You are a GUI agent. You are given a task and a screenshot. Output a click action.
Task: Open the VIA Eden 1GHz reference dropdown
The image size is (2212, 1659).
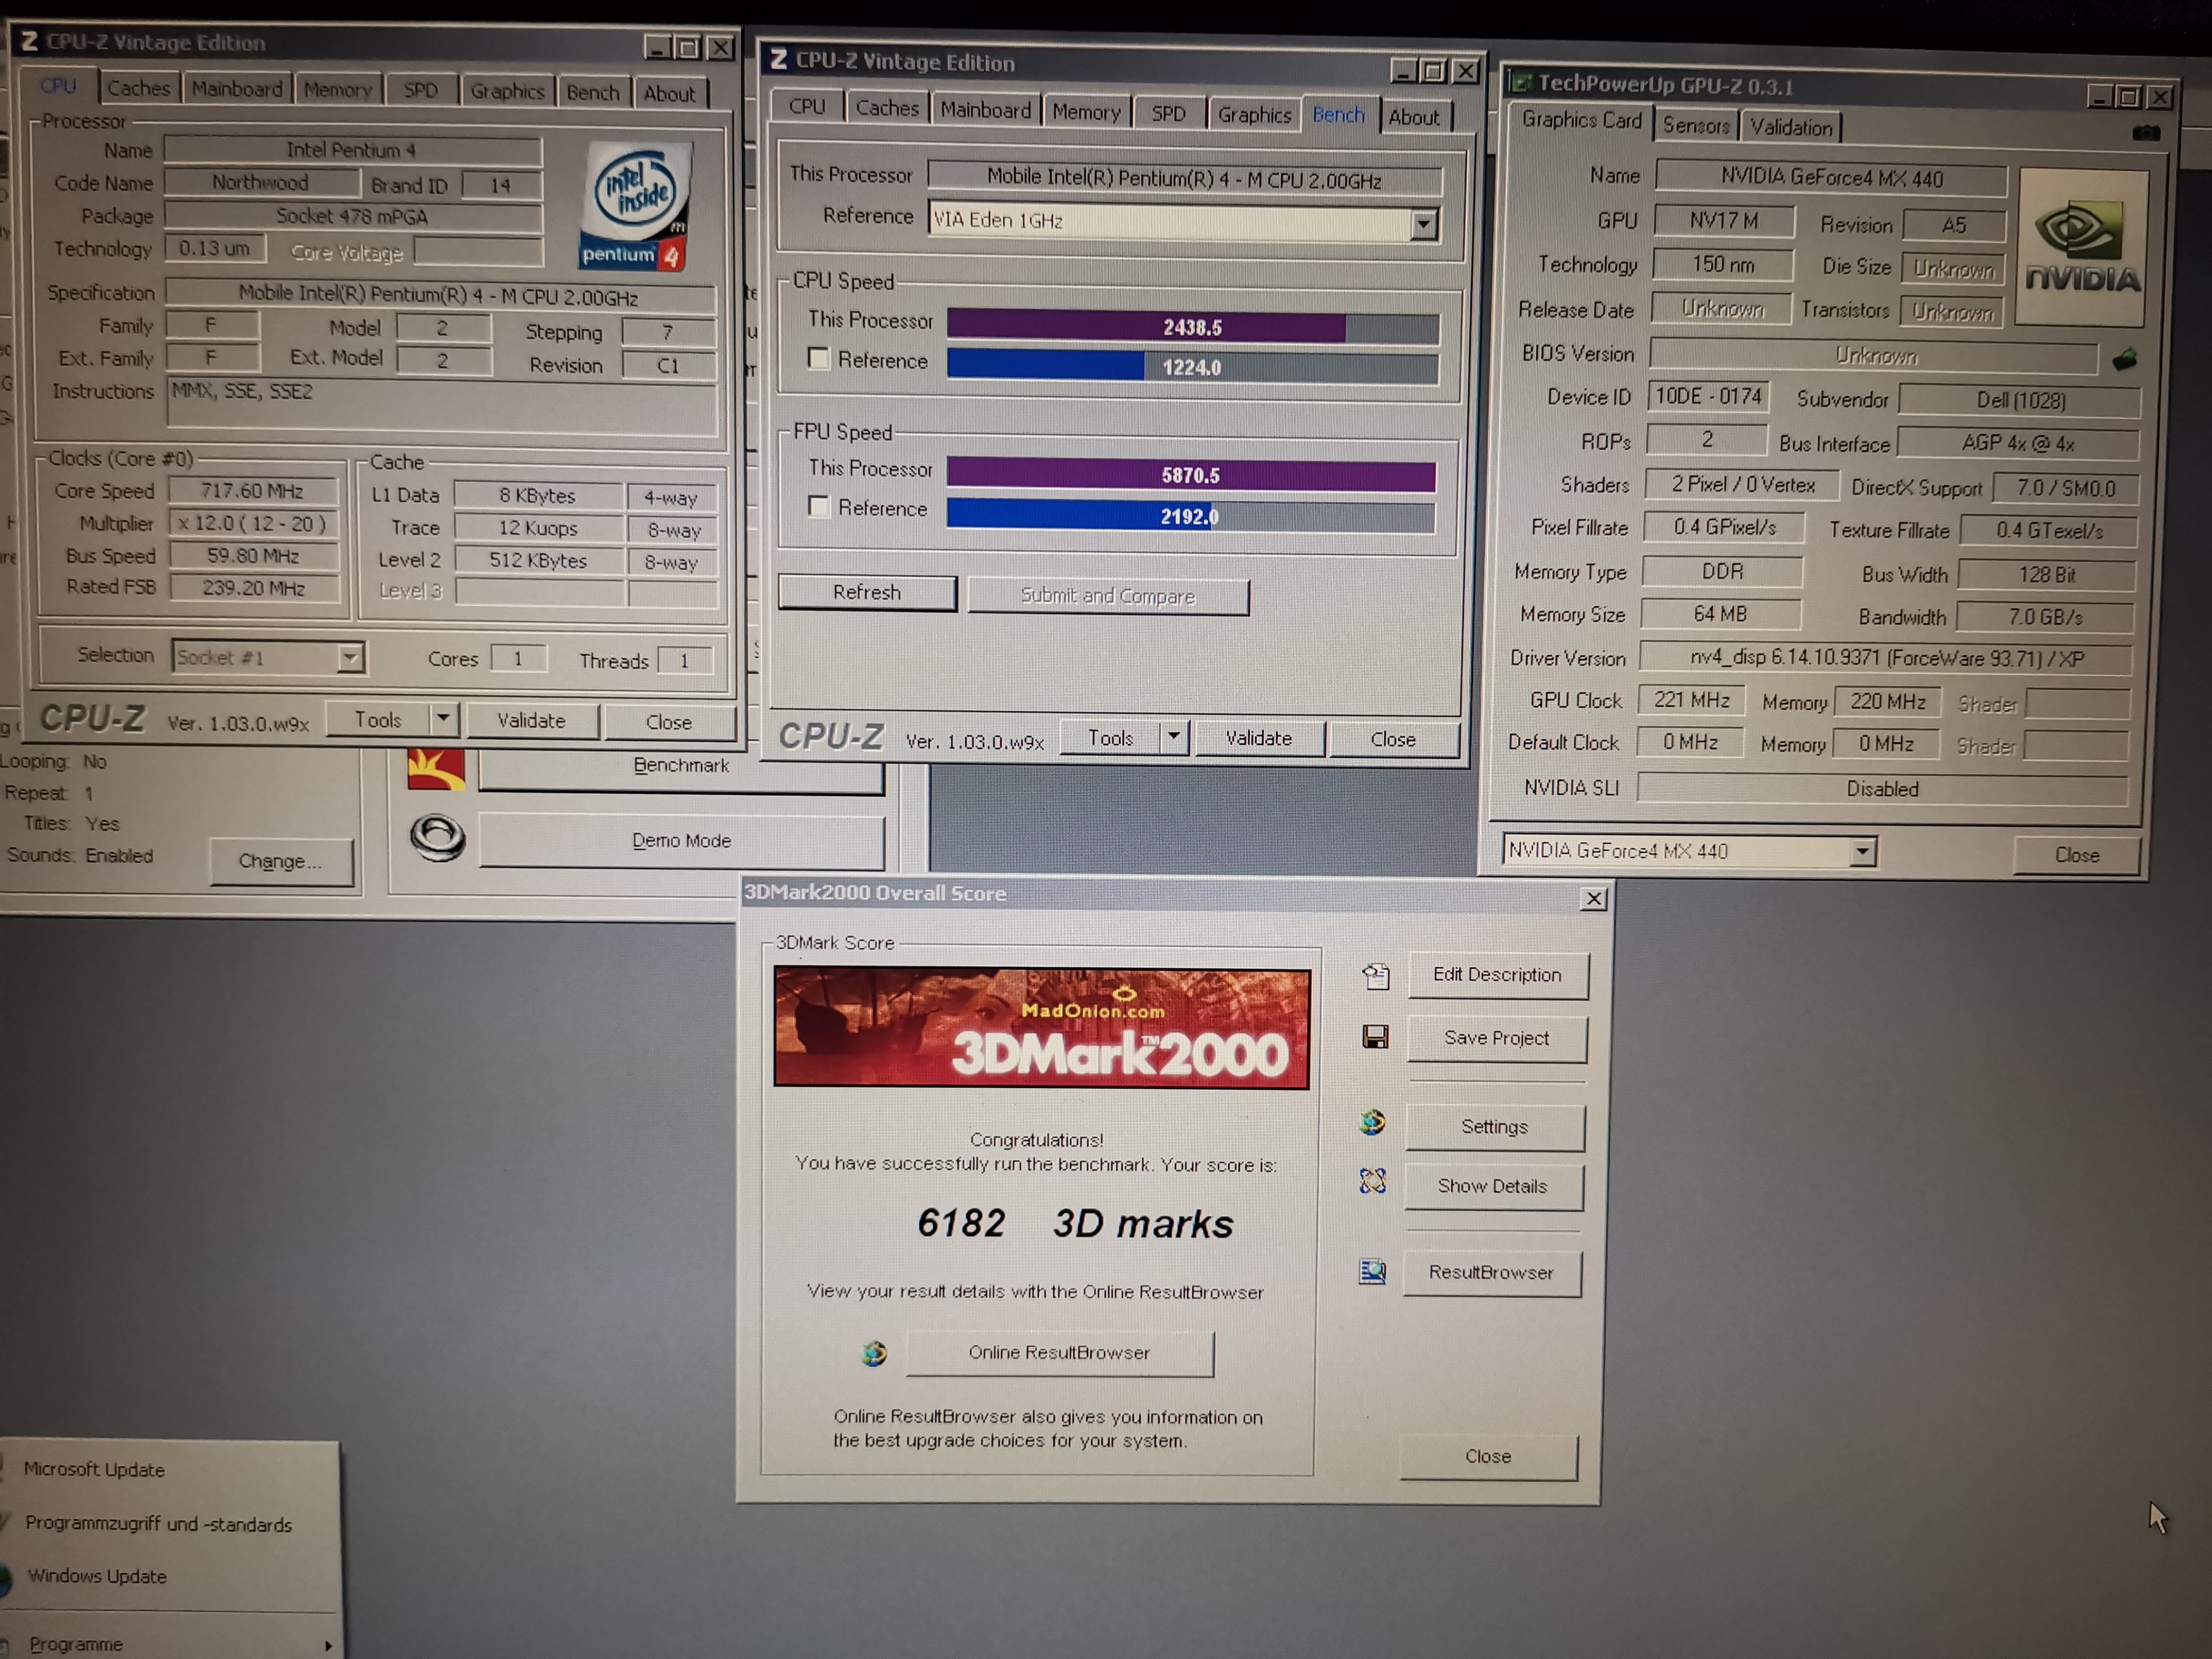click(1423, 223)
